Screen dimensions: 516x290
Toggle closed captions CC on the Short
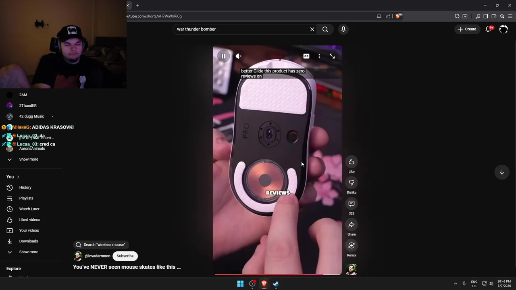pos(306,56)
